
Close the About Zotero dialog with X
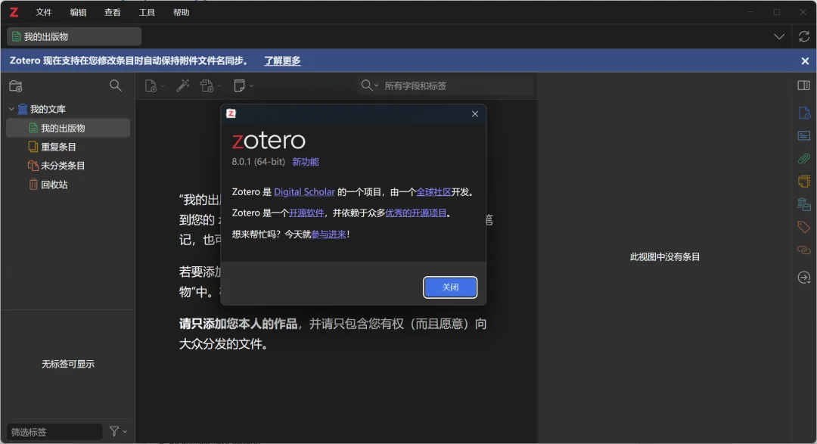point(474,113)
